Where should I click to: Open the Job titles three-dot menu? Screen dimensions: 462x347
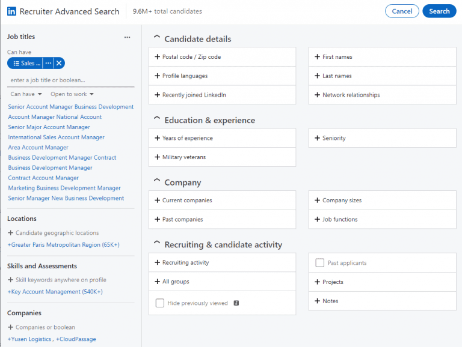127,37
